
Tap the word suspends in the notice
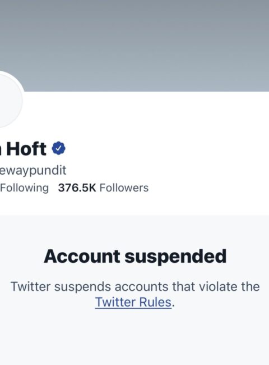coord(82,287)
